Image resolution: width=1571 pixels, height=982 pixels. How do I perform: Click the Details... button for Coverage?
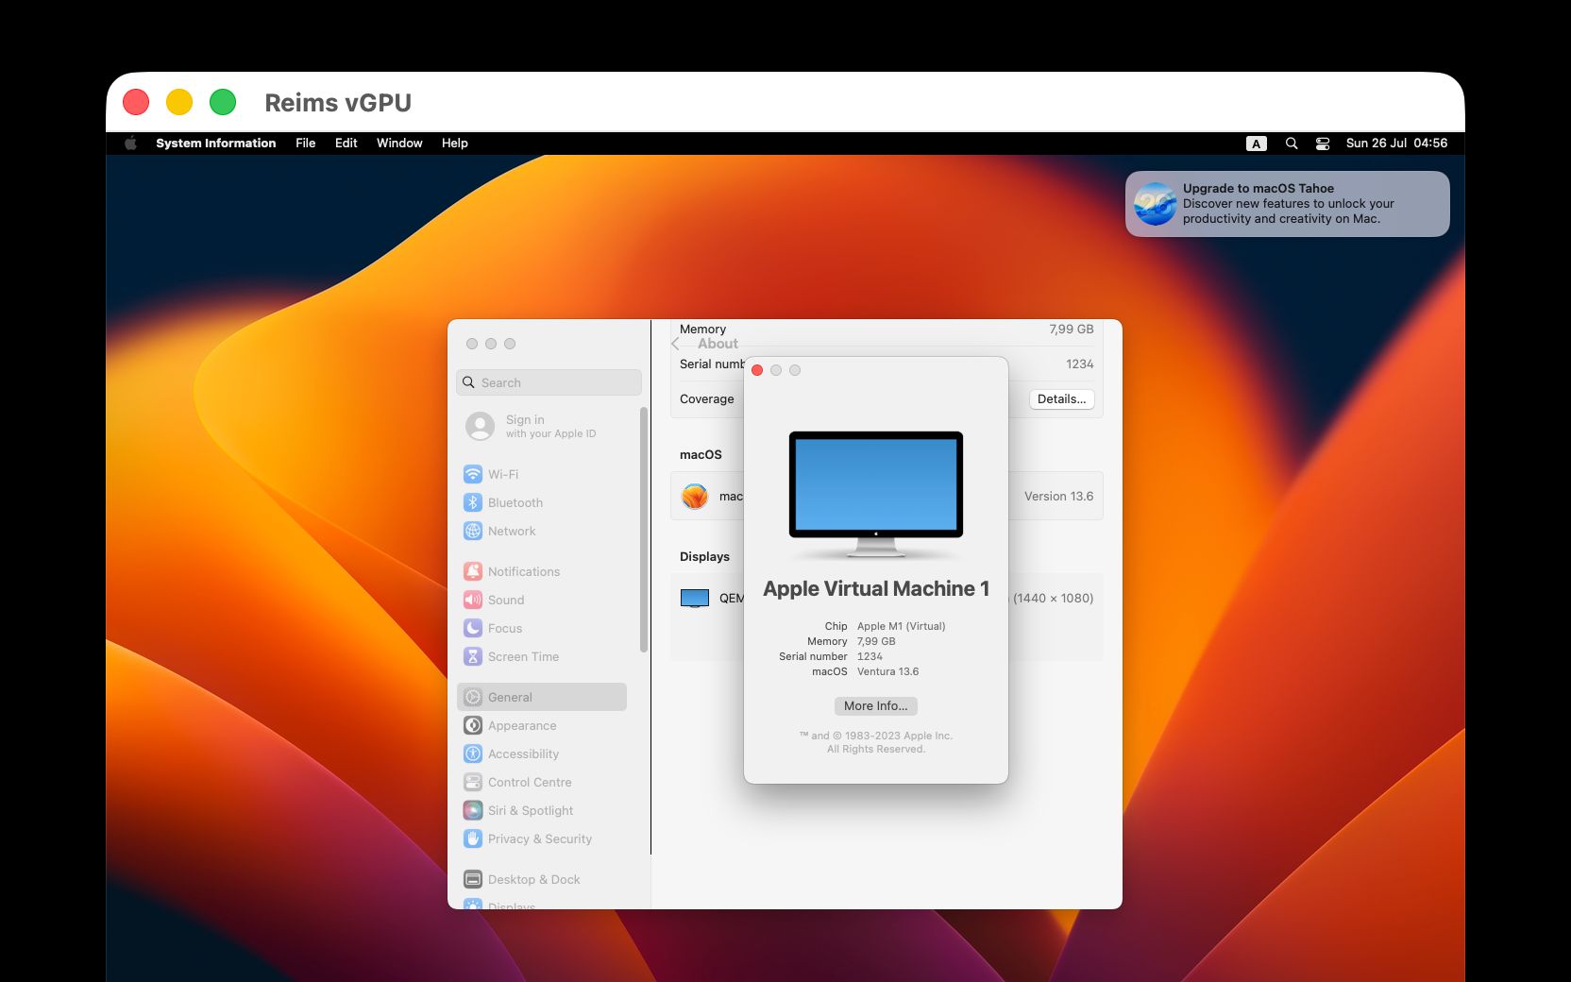1061,399
